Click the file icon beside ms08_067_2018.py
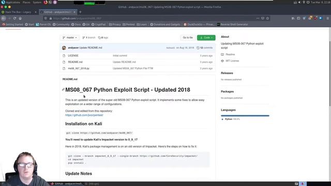Viewport: 331px width, 186px height. (x=64, y=69)
